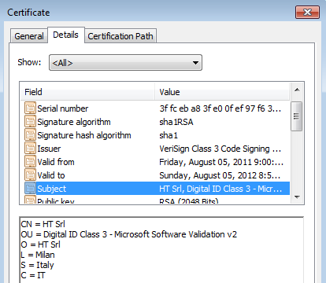Click the Friday, August 05, 2011 value
The height and width of the screenshot is (283, 326).
(x=221, y=162)
